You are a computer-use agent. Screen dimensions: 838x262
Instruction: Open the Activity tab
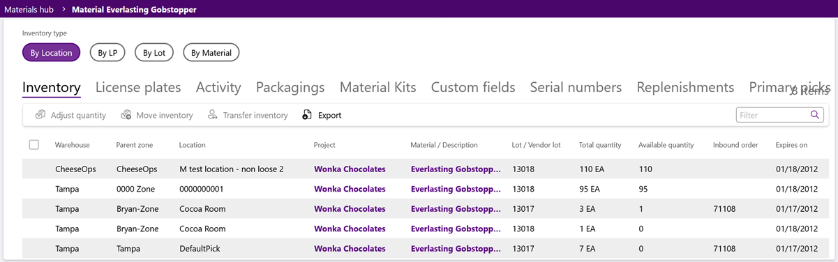(x=218, y=87)
